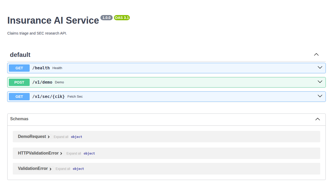The image size is (333, 187).
Task: Expand the HTTPValidationError schema chevron
Action: [61, 153]
